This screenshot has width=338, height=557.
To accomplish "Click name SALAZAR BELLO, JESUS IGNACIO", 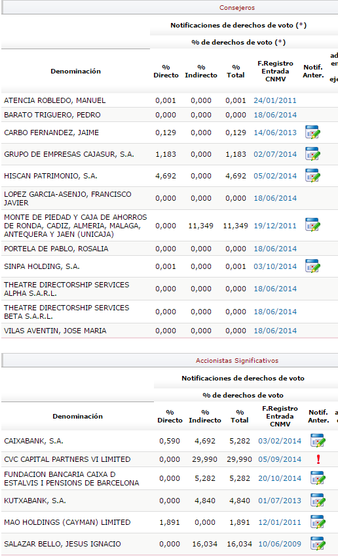I will (x=62, y=545).
